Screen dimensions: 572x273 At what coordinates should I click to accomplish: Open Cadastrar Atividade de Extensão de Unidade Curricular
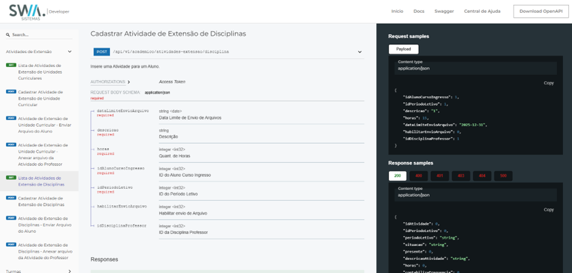pyautogui.click(x=39, y=98)
